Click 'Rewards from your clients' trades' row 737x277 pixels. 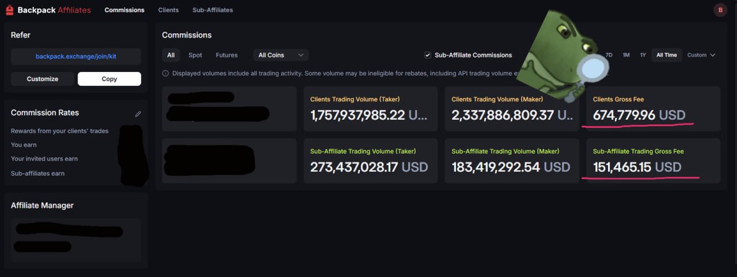pos(60,131)
